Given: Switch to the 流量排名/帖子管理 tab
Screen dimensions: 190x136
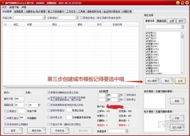Looking at the screenshot, I should [x=35, y=11].
